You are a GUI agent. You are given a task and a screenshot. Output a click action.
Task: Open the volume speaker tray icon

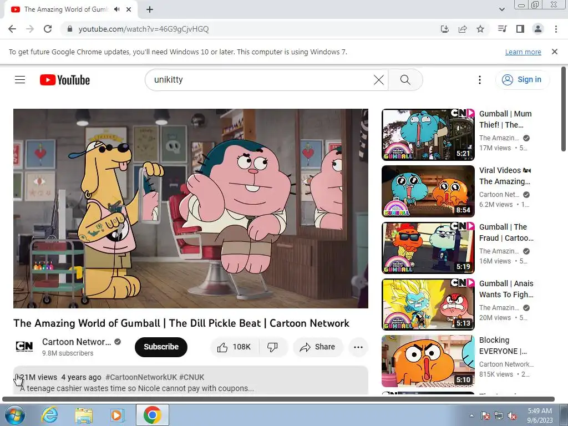point(512,416)
